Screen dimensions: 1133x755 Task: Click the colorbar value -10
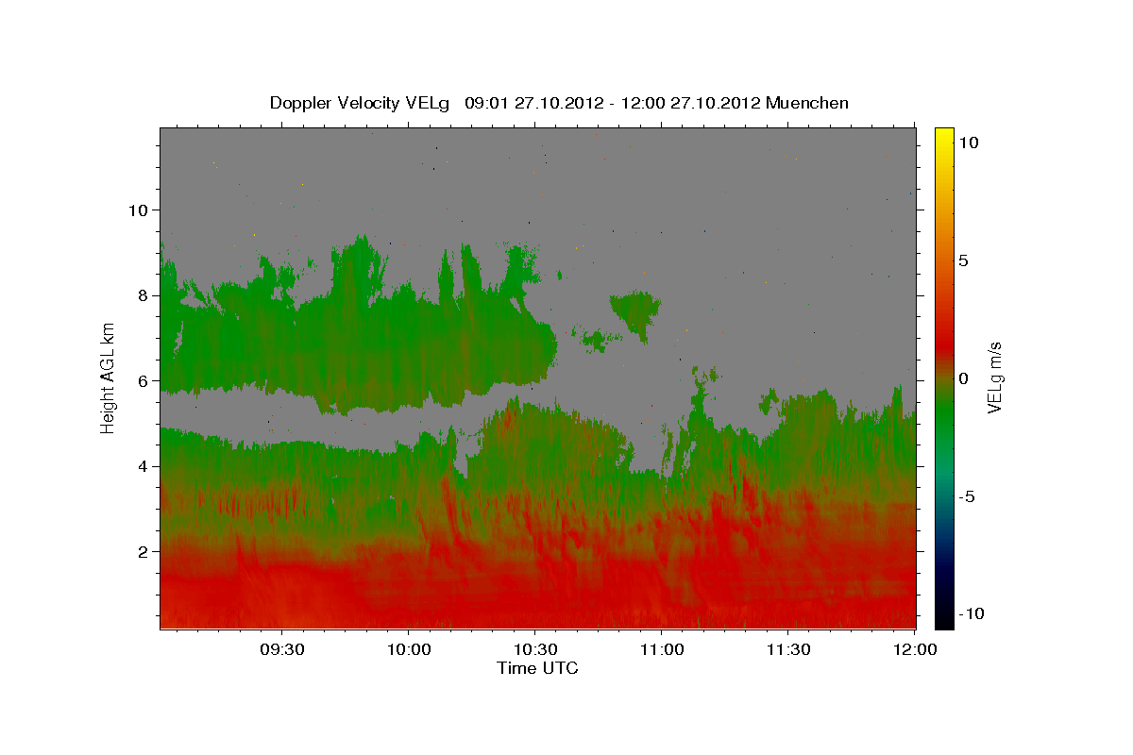(x=971, y=614)
